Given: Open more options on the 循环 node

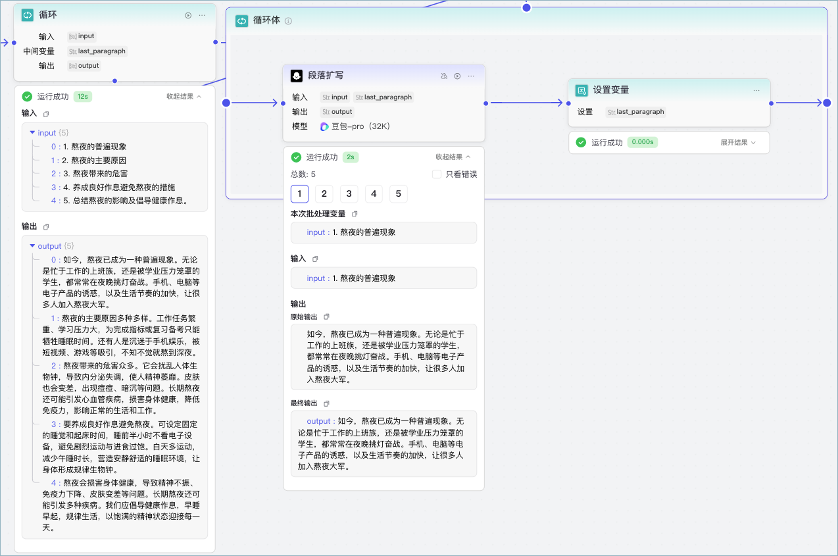Looking at the screenshot, I should (x=202, y=15).
